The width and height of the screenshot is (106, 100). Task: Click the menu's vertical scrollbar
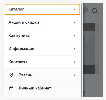[82, 50]
